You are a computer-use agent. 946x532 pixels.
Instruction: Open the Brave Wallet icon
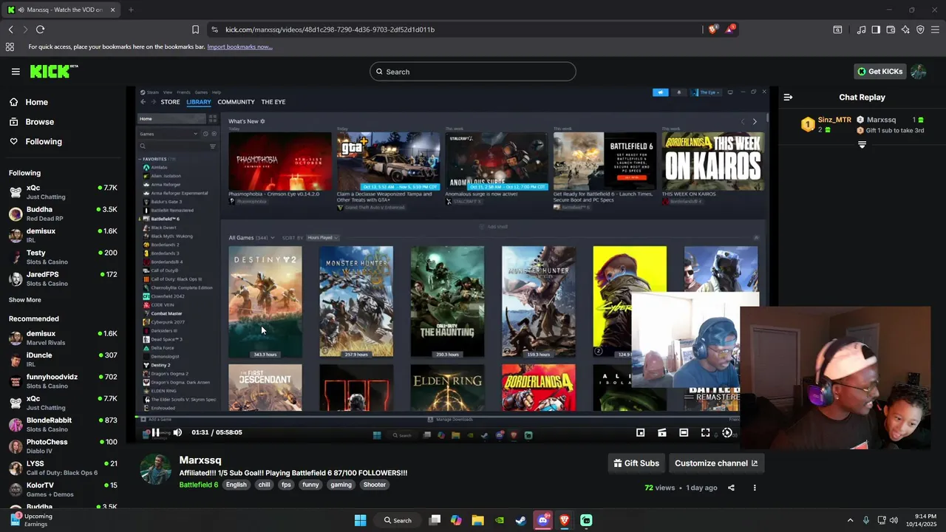click(891, 30)
